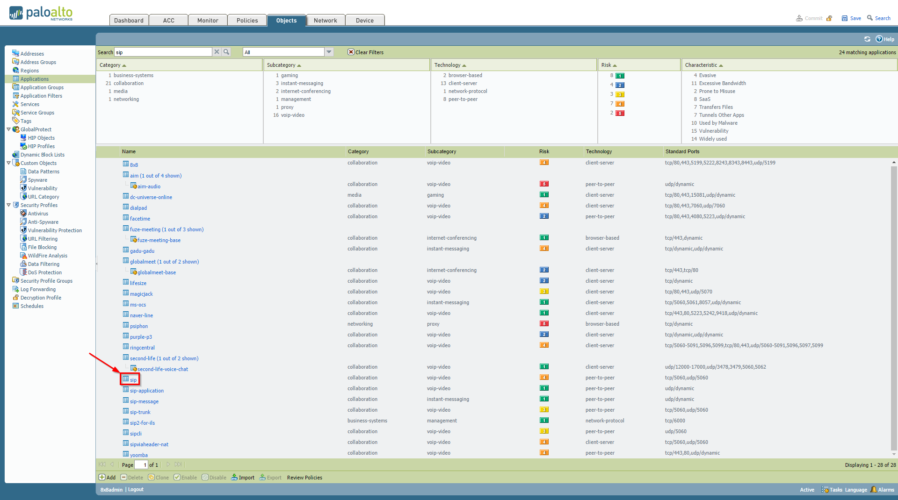Click the 8x8 application row icon
898x500 pixels.
click(x=126, y=164)
